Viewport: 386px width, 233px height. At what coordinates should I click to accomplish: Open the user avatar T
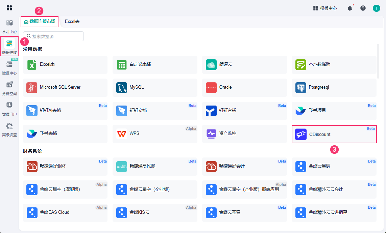pyautogui.click(x=377, y=8)
